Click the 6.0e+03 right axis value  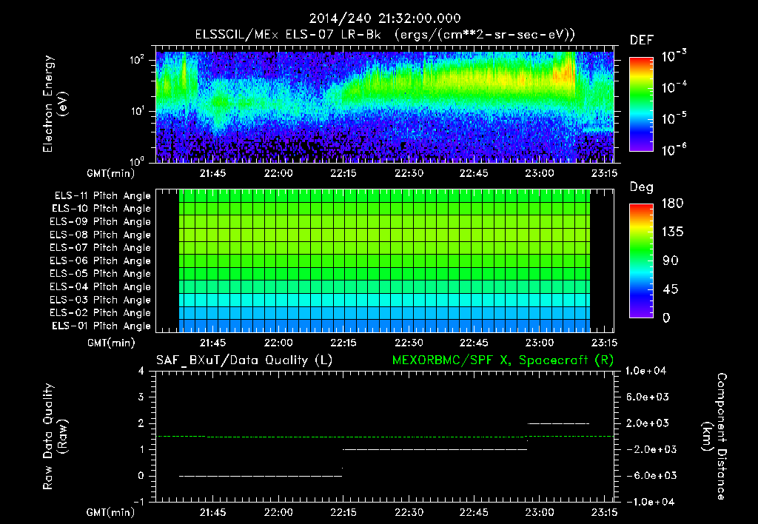[x=648, y=397]
